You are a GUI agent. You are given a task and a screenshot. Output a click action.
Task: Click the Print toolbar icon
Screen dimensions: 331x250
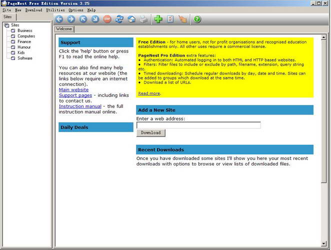144,19
